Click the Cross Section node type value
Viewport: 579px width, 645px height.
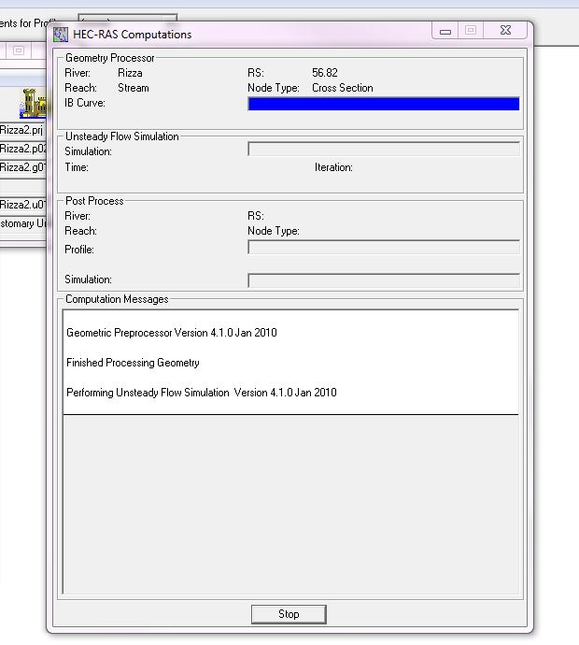(342, 88)
